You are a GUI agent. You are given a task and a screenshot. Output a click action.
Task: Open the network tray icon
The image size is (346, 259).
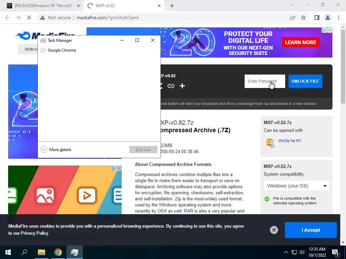(x=294, y=252)
